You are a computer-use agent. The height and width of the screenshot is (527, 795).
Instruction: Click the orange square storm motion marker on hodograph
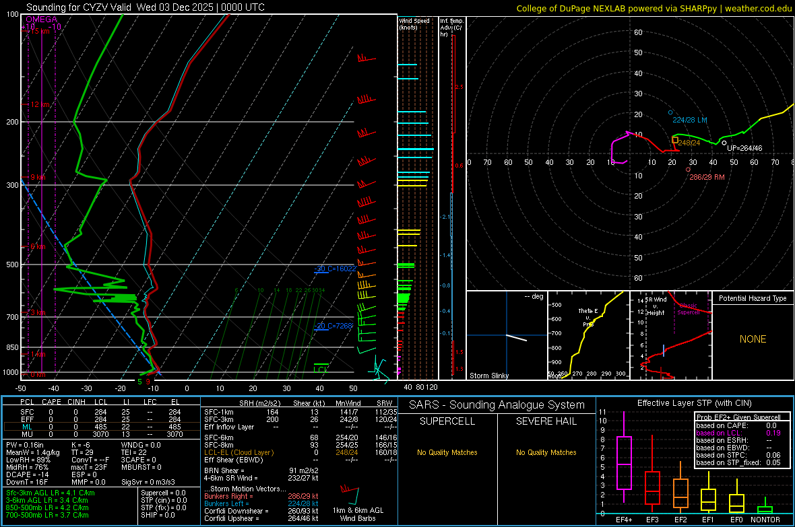(x=675, y=140)
